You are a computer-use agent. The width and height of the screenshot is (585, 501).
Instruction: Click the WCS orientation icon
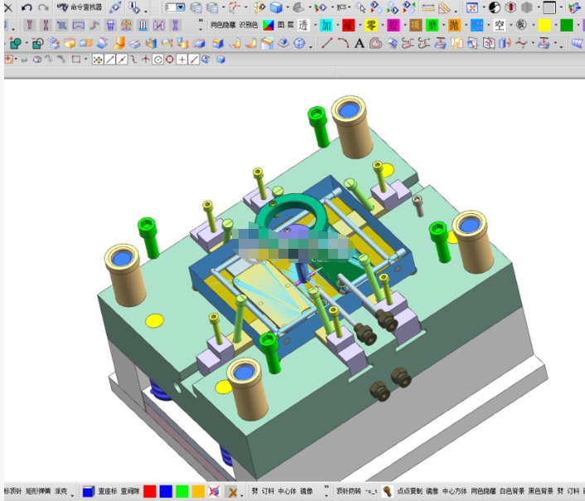coord(234,7)
